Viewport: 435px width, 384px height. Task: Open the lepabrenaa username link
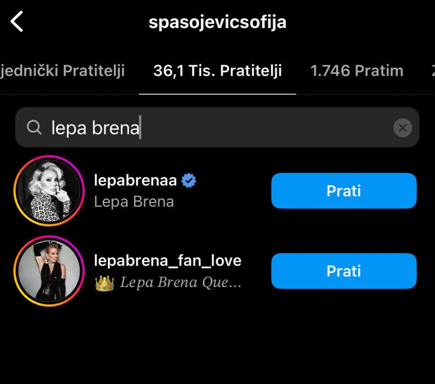click(135, 181)
